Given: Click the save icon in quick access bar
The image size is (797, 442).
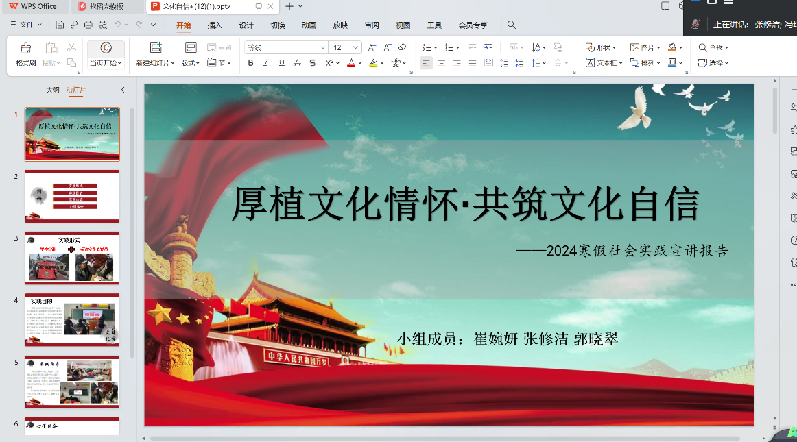Looking at the screenshot, I should click(x=60, y=25).
